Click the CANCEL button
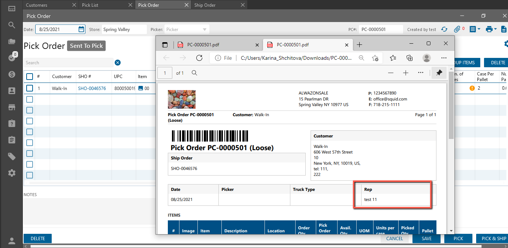The width and height of the screenshot is (508, 248). pyautogui.click(x=394, y=238)
